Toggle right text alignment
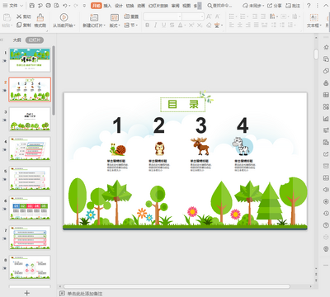This screenshot has width=330, height=297. point(248,25)
